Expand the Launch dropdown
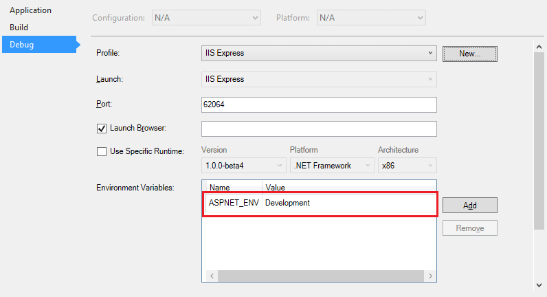This screenshot has width=547, height=297. click(x=319, y=79)
